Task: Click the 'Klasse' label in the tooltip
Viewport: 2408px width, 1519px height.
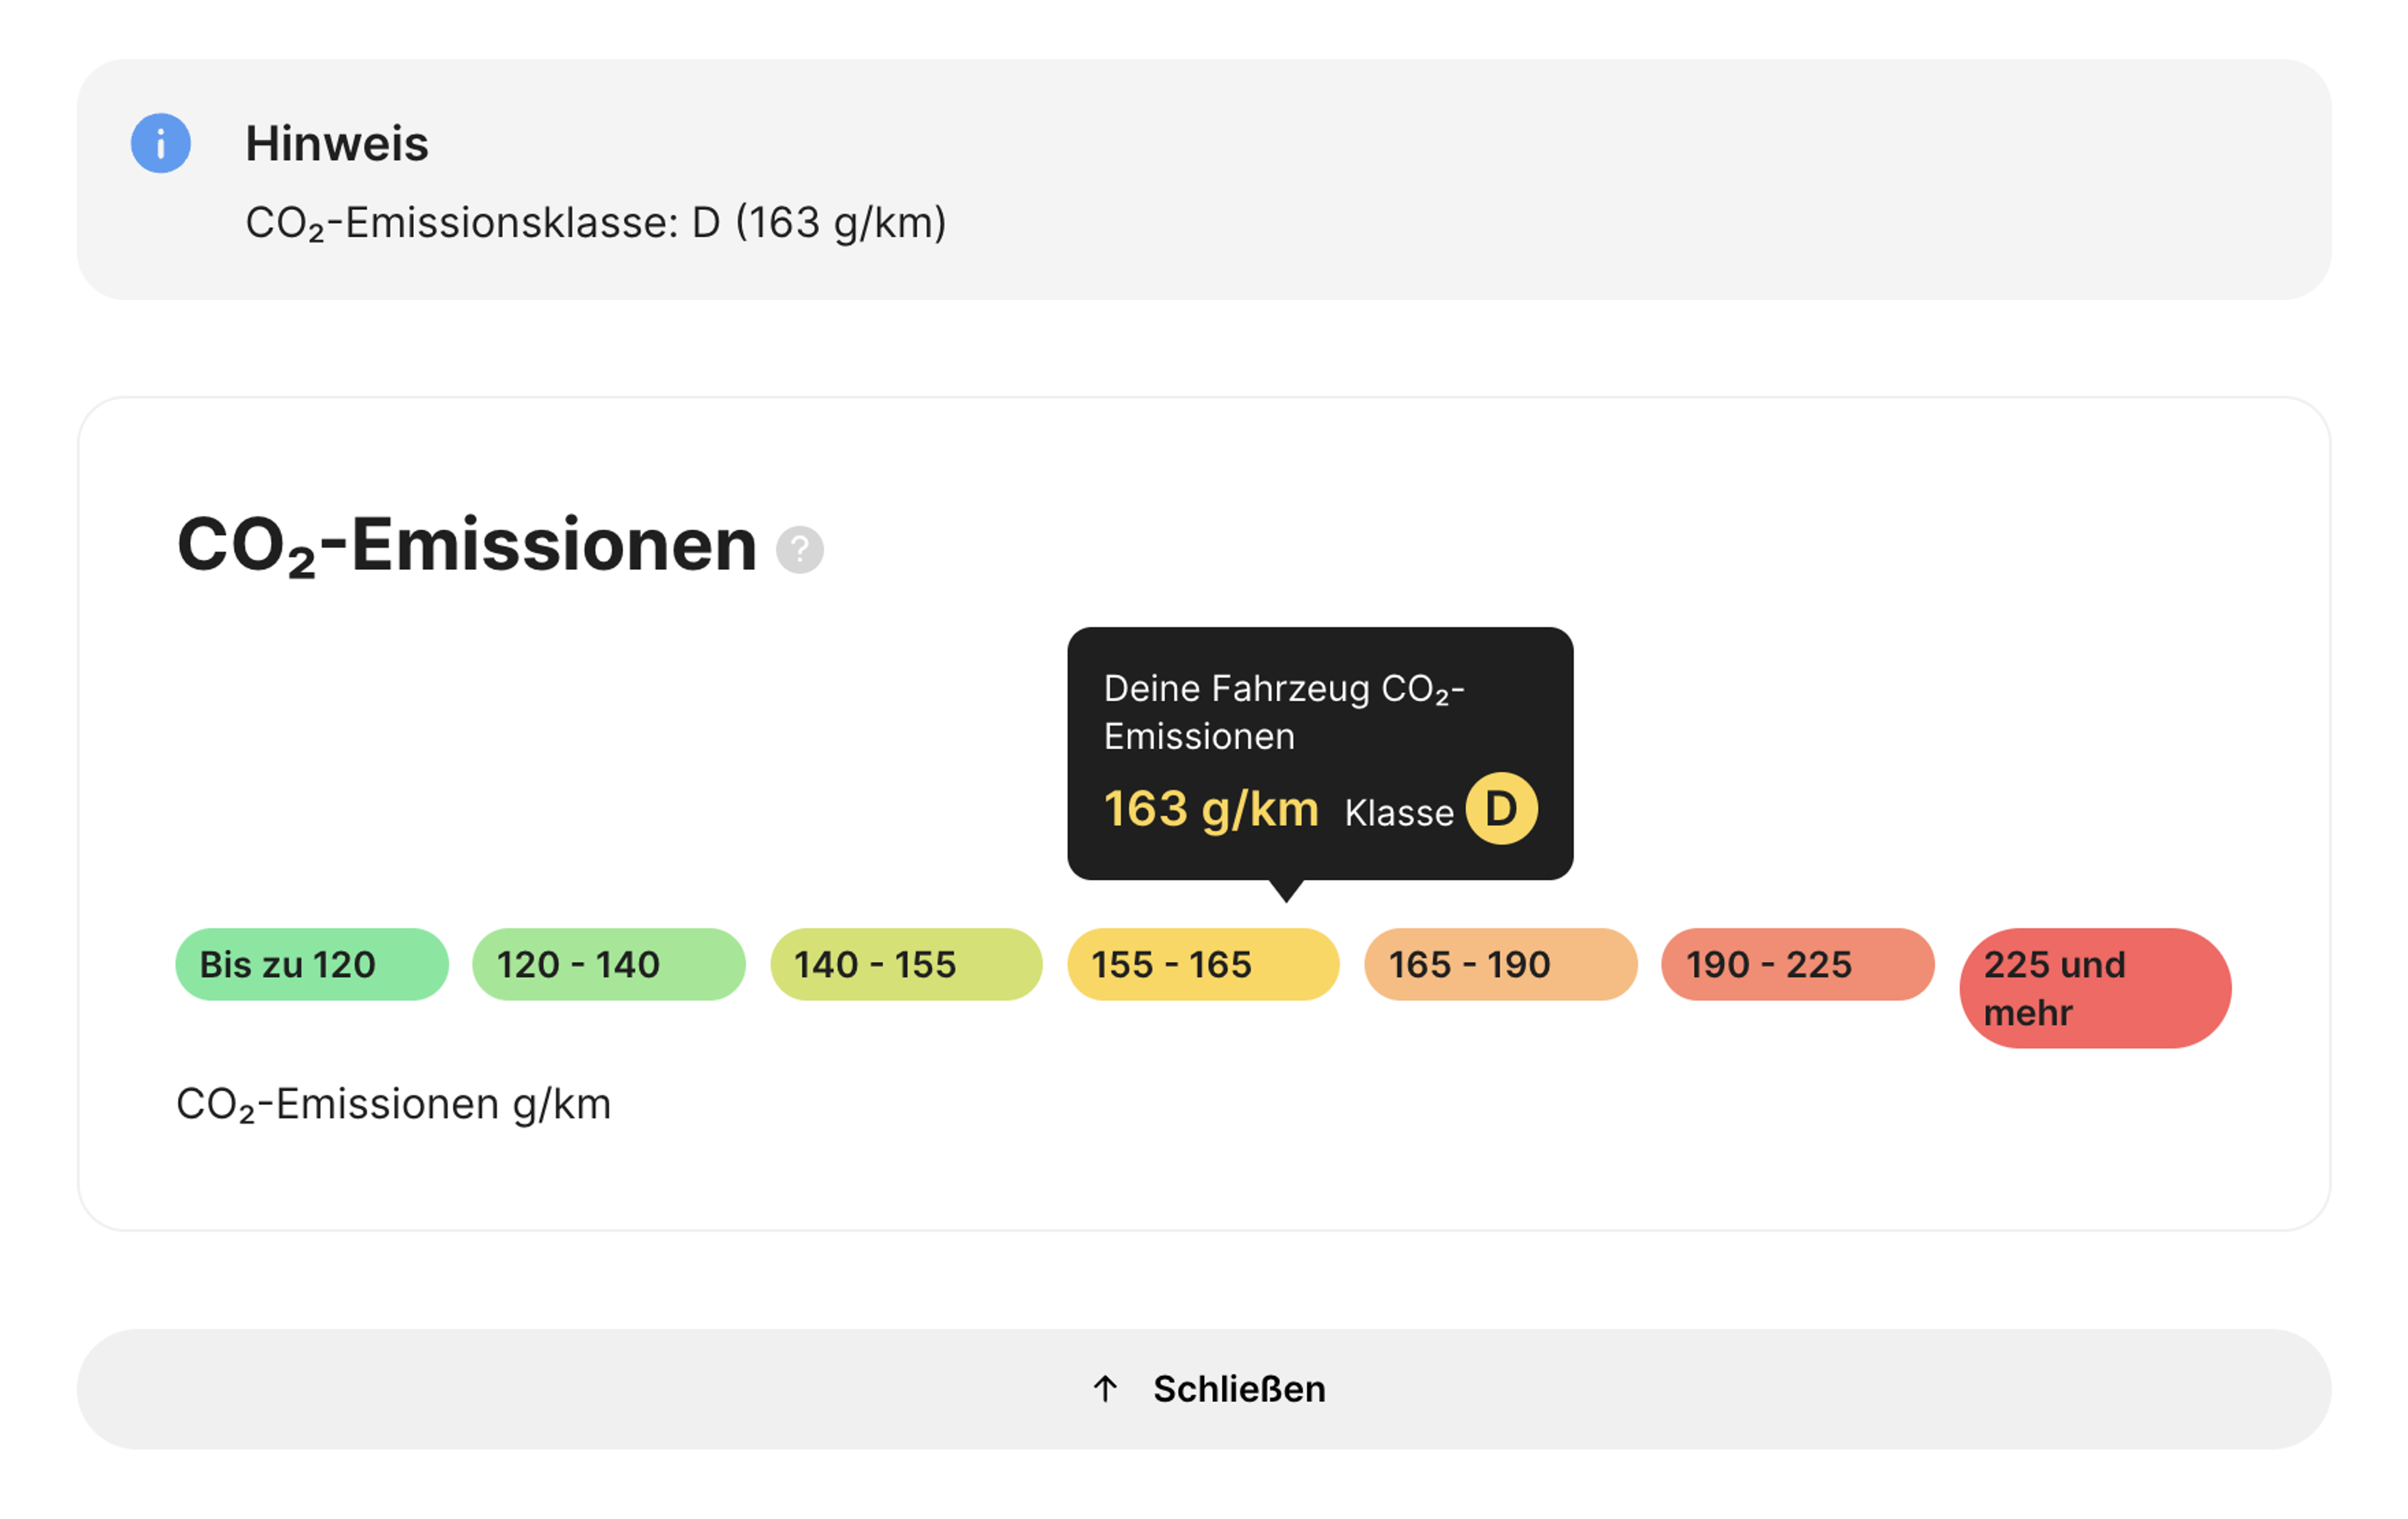Action: (x=1399, y=813)
